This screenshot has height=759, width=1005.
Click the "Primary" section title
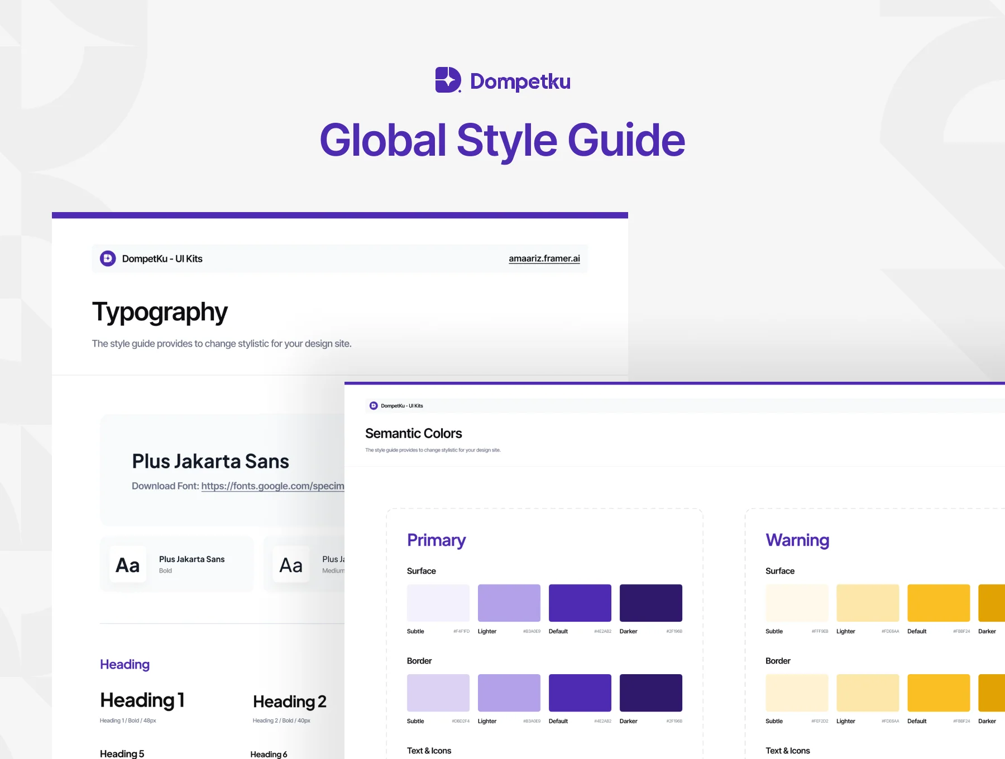436,540
